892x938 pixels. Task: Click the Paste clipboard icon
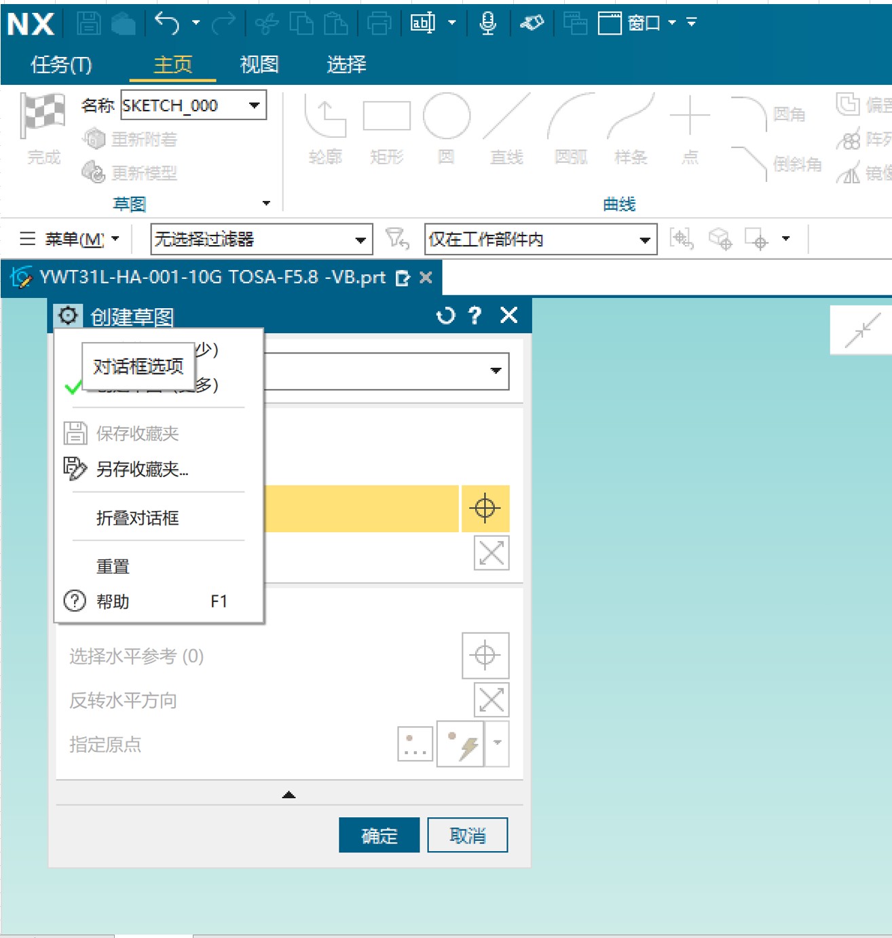tap(336, 23)
